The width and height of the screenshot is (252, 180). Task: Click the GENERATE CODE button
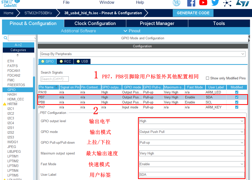pyautogui.click(x=193, y=13)
